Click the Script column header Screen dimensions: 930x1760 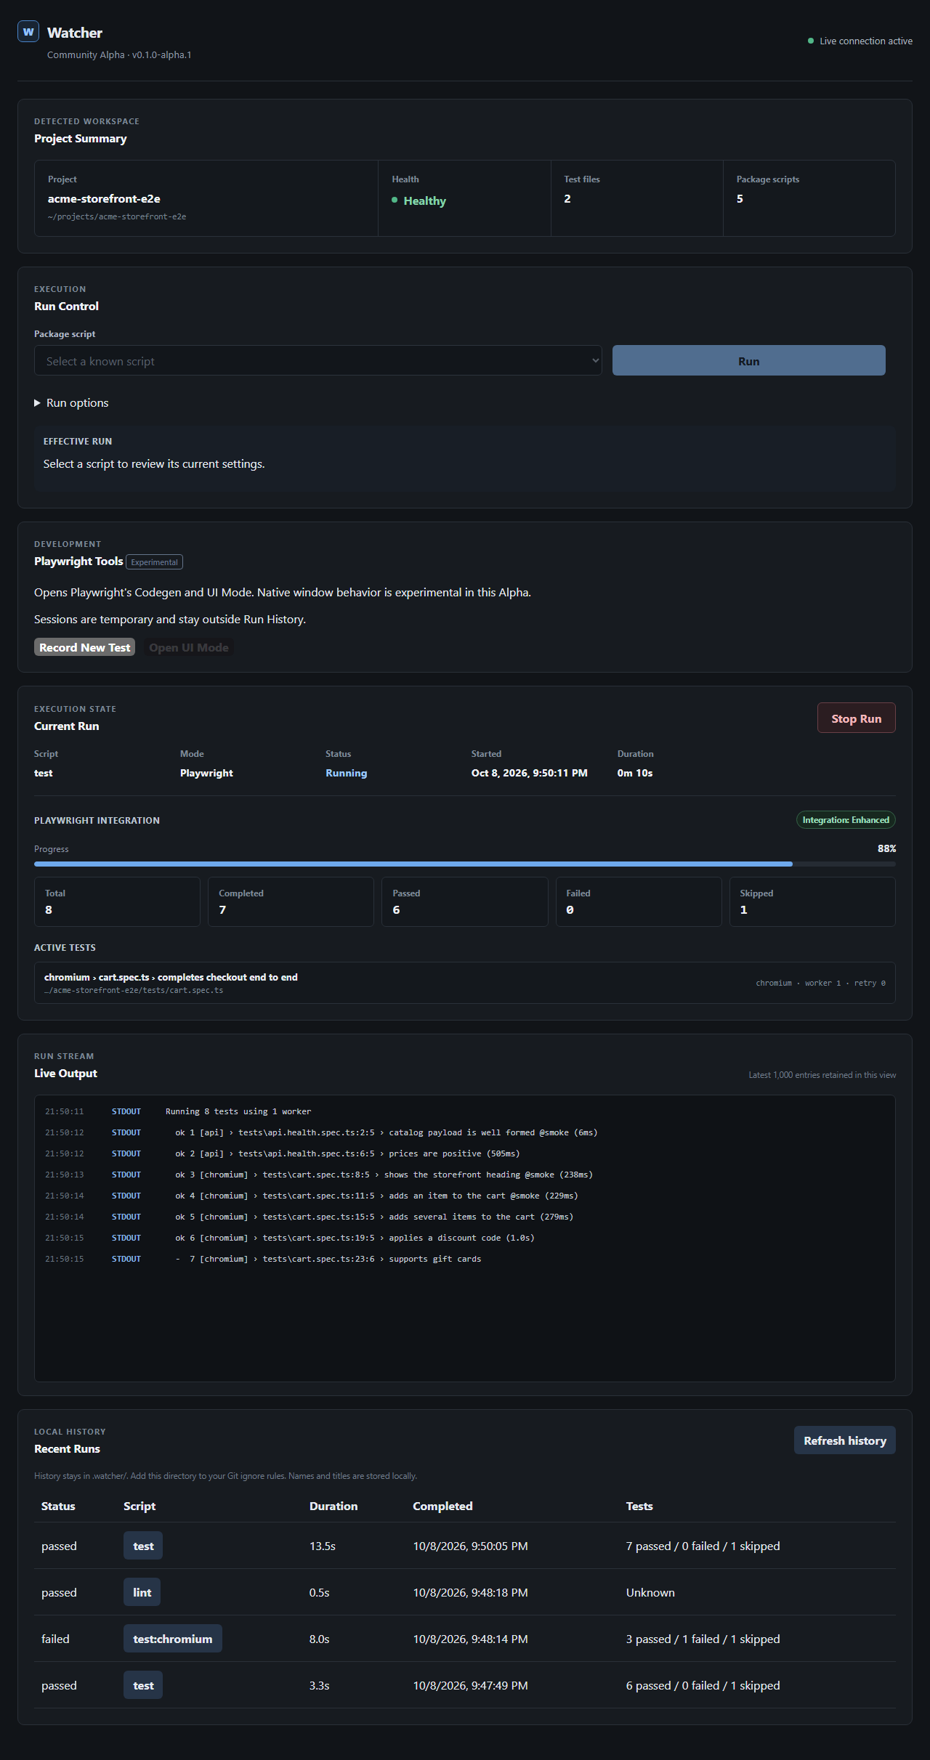(x=139, y=1506)
